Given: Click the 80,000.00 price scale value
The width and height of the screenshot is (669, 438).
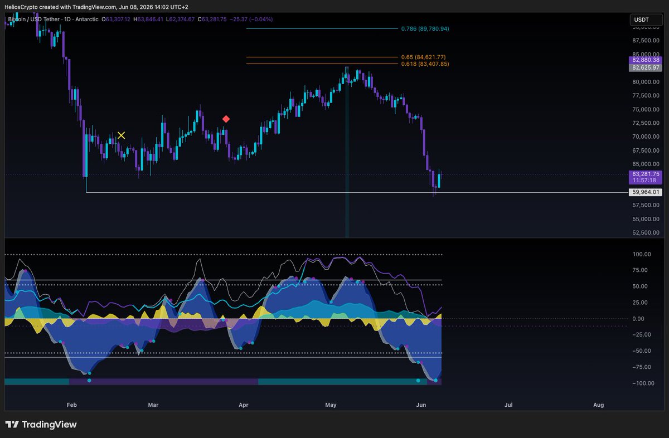Looking at the screenshot, I should click(x=646, y=81).
